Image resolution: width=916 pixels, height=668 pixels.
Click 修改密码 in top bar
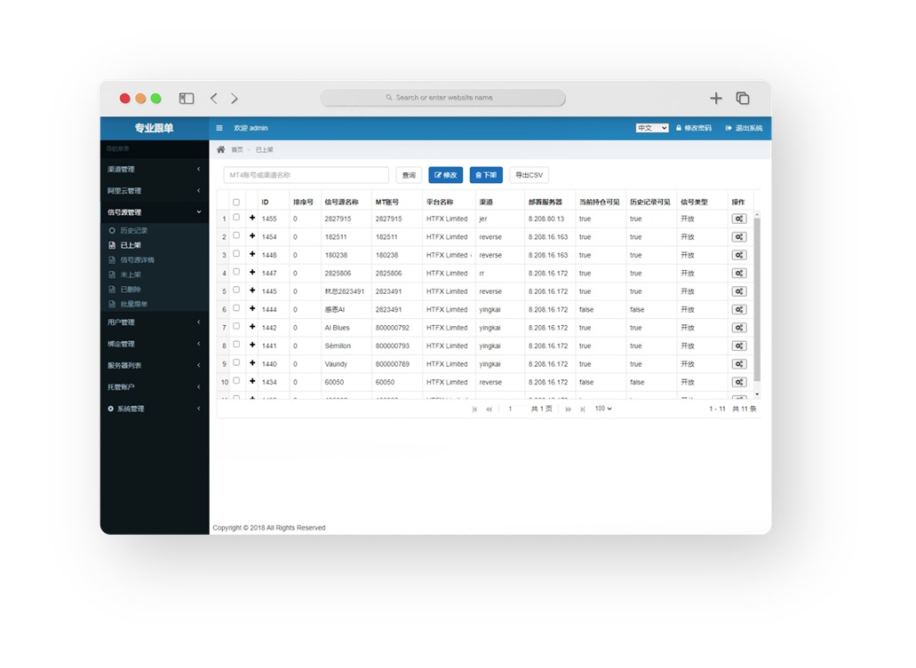694,128
